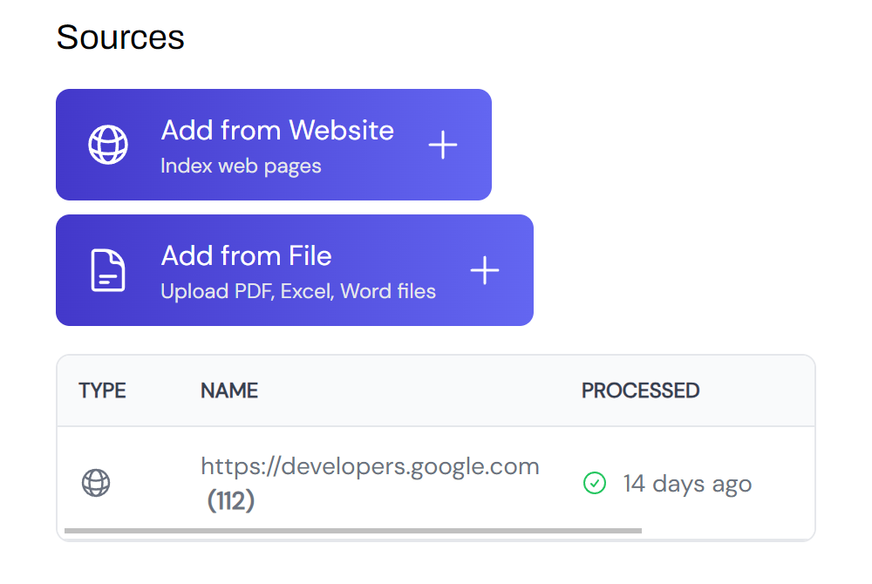The image size is (872, 584).
Task: Click the 14 days ago timestamp
Action: (686, 483)
